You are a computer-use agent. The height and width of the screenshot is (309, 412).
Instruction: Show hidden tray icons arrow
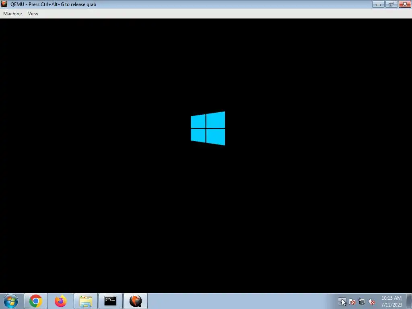tap(342, 301)
